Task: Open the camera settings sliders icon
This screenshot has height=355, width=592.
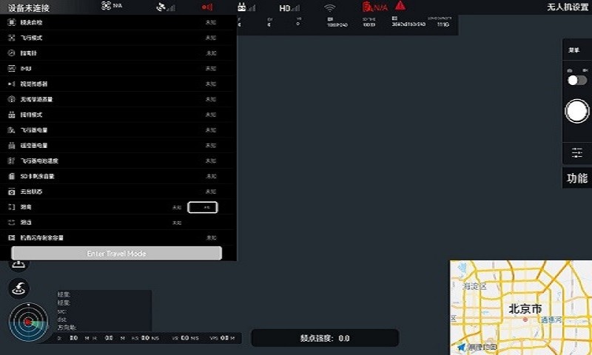Action: point(577,153)
